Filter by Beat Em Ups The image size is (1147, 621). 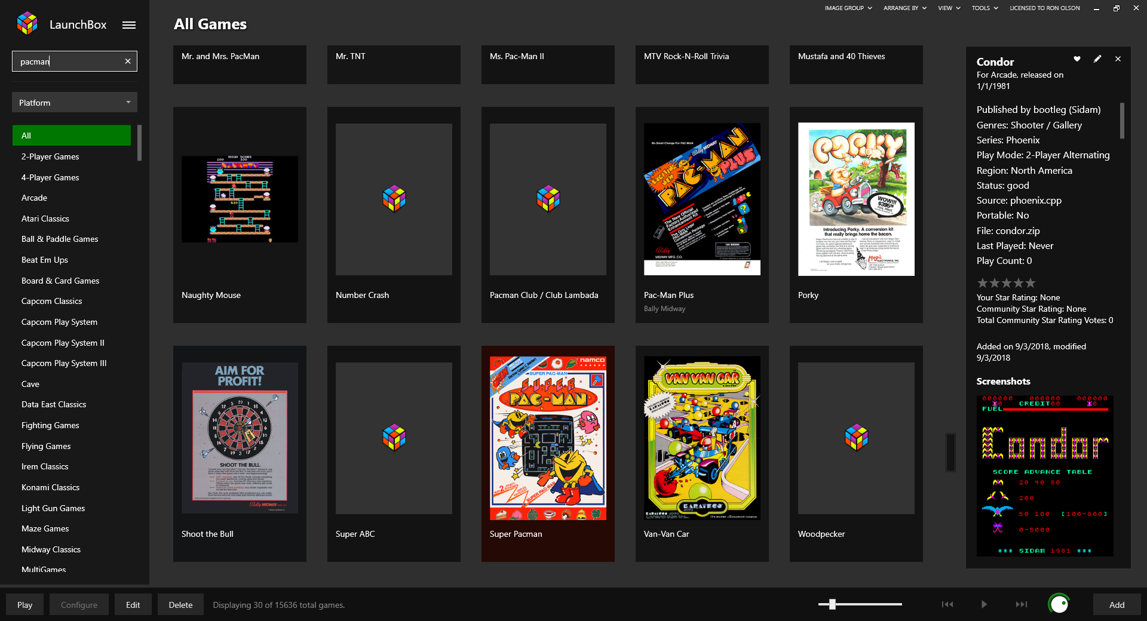[45, 260]
